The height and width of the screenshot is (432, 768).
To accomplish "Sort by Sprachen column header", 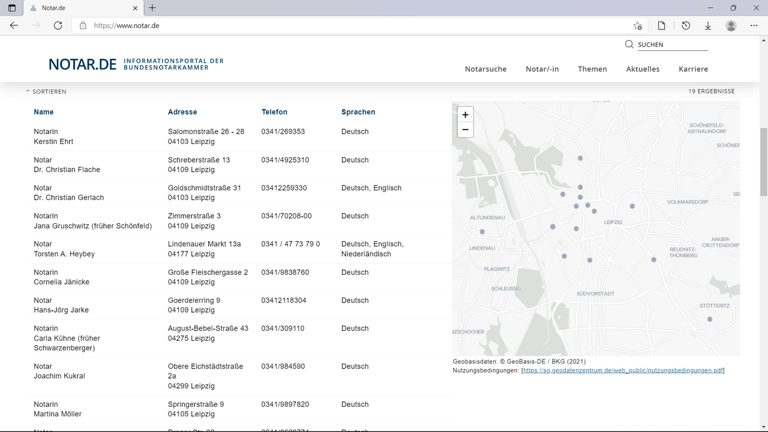I will (358, 112).
